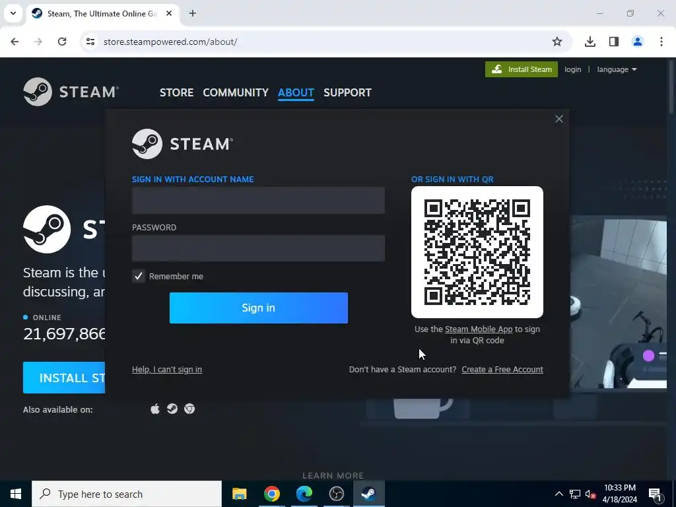The height and width of the screenshot is (507, 676).
Task: Show hidden system tray icons
Action: (x=558, y=494)
